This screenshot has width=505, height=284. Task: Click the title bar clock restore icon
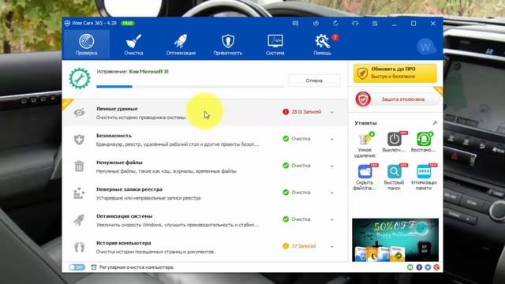[x=316, y=24]
